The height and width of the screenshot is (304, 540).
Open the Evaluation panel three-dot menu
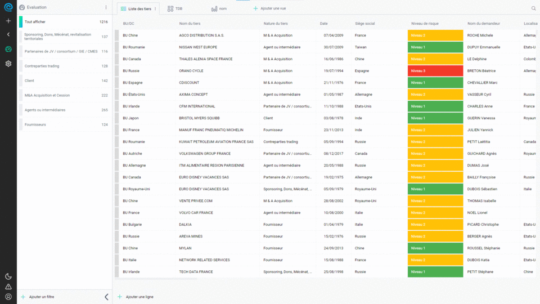[x=106, y=7]
